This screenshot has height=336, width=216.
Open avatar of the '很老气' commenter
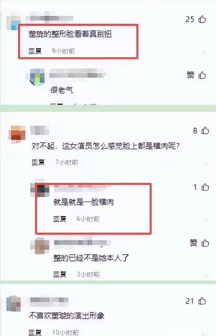(x=37, y=77)
